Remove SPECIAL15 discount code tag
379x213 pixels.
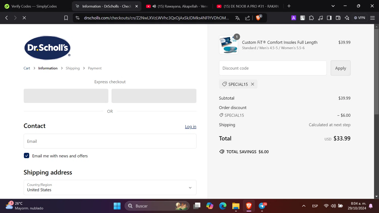point(252,84)
